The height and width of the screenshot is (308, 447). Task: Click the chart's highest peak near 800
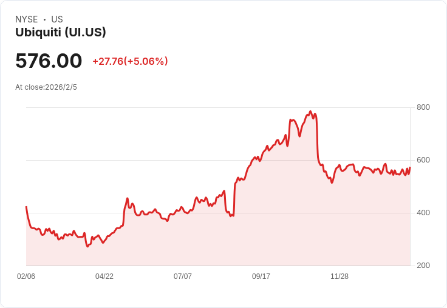click(x=310, y=112)
